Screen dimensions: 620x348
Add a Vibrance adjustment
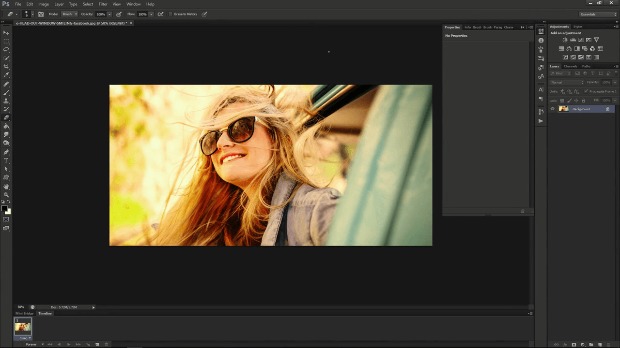click(596, 40)
